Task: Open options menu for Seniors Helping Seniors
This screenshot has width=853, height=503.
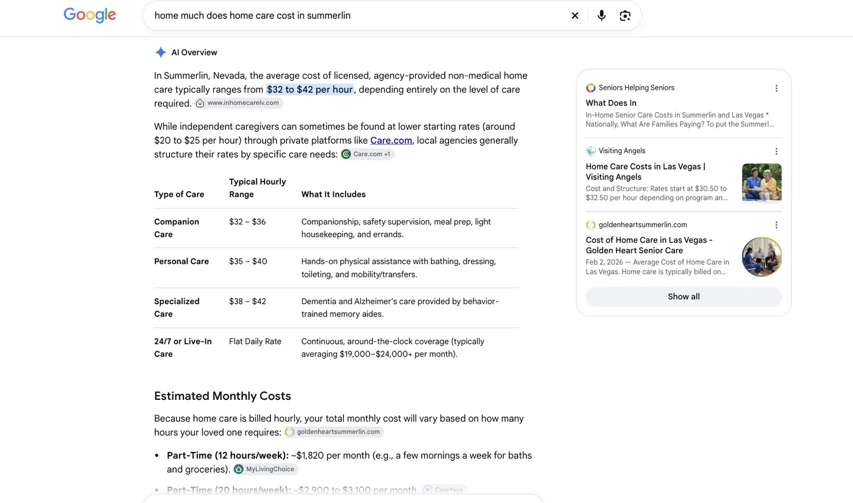Action: click(x=776, y=88)
